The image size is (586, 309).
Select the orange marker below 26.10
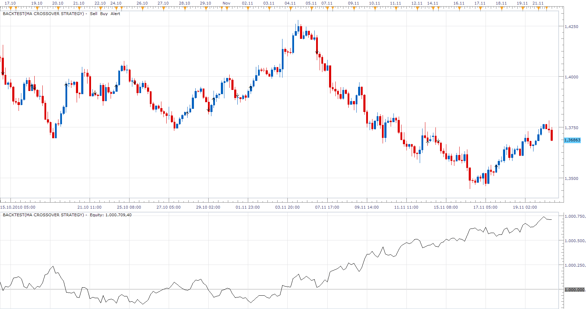pos(142,8)
